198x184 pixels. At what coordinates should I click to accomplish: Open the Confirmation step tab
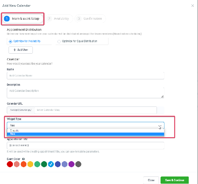pyautogui.click(x=90, y=19)
